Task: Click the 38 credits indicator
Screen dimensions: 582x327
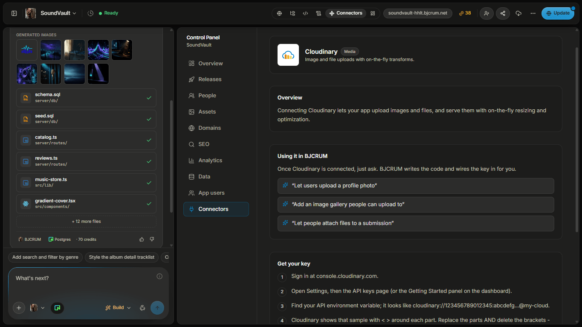Action: pos(465,13)
